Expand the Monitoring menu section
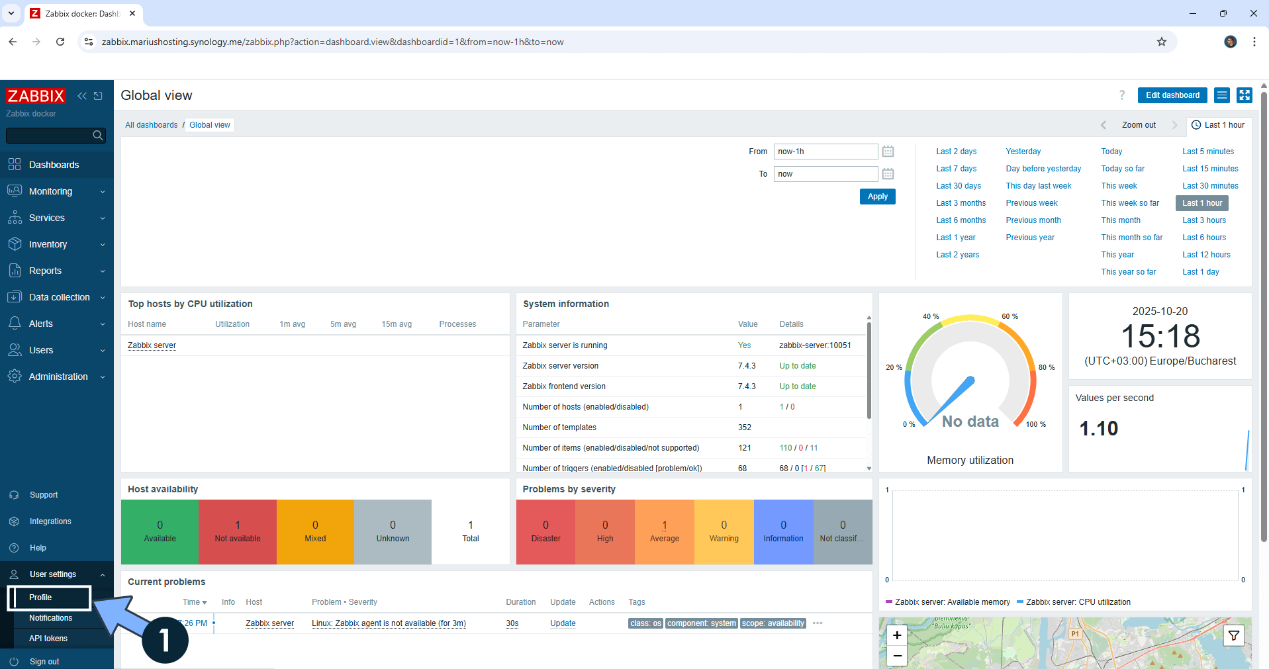The height and width of the screenshot is (669, 1269). coord(57,191)
